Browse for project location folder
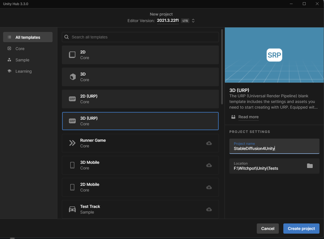Screen dimensions: 324x239 click(310, 166)
